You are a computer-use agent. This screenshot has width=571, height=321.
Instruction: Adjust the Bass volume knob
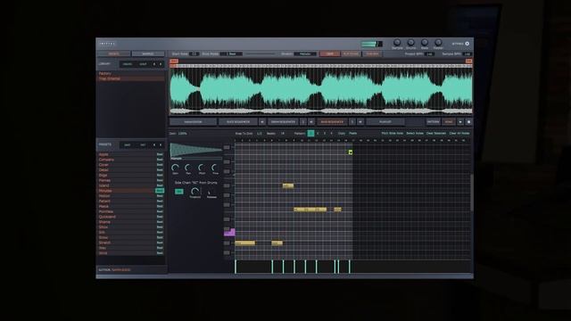click(425, 43)
